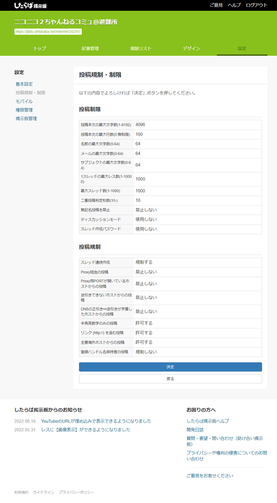The height and width of the screenshot is (503, 277).
Task: Switch to the 設定 tab
Action: point(242,48)
